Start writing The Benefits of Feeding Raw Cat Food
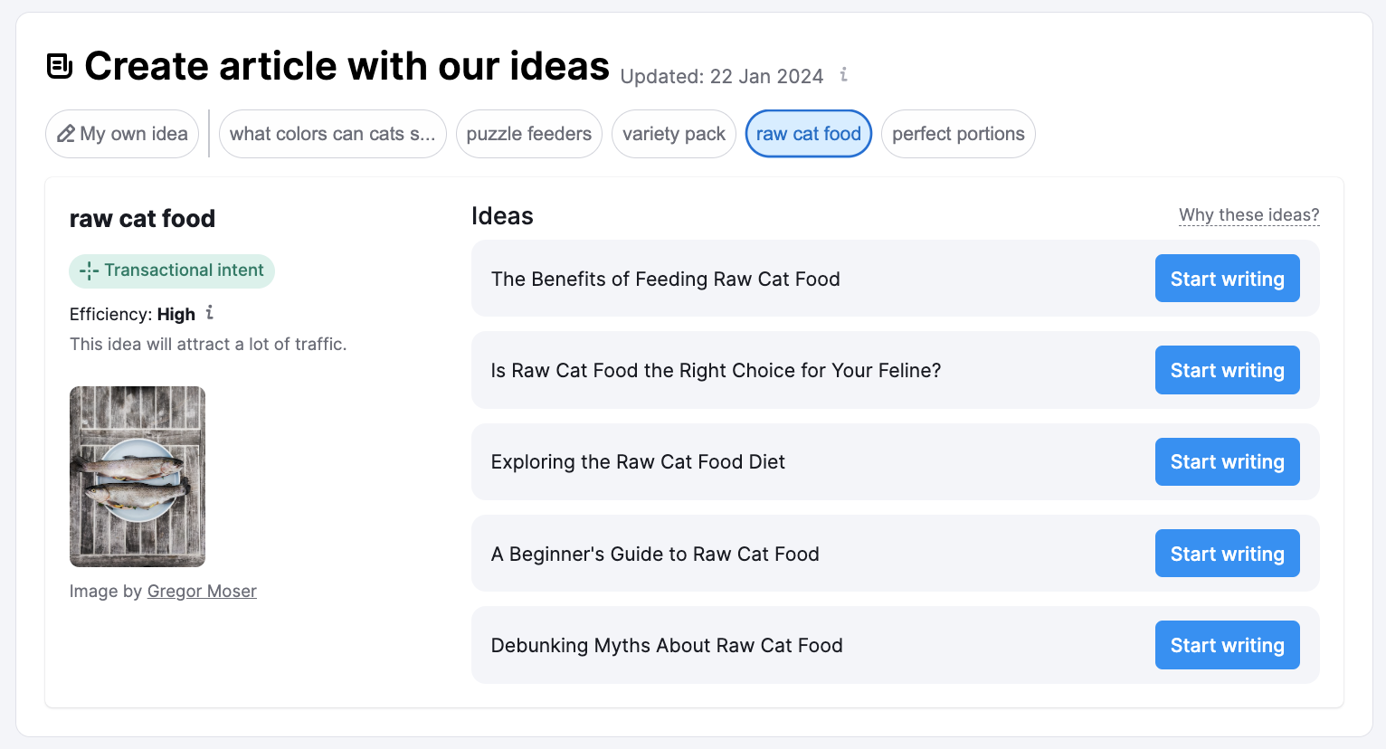This screenshot has width=1386, height=749. click(x=1227, y=279)
